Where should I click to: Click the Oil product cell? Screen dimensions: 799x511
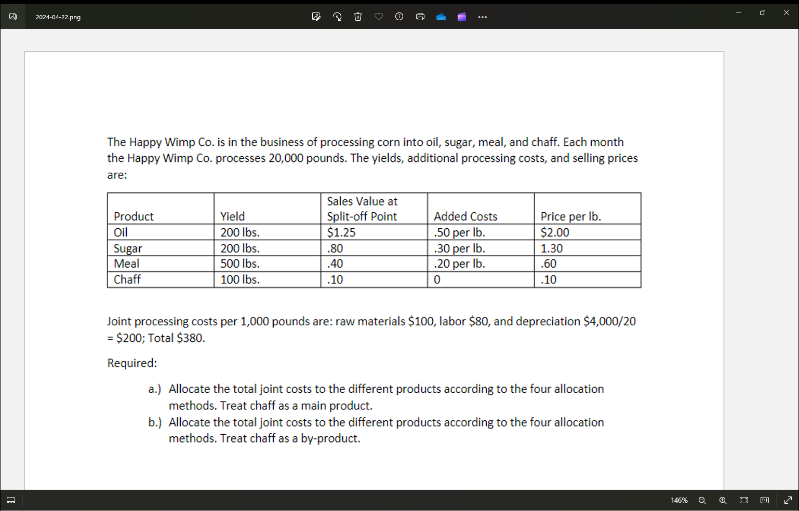161,232
